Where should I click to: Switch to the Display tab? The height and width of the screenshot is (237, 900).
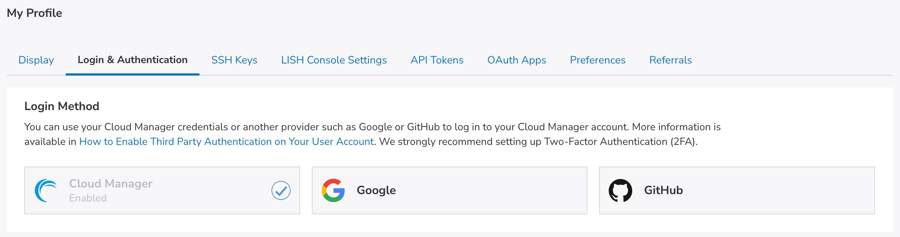click(36, 60)
